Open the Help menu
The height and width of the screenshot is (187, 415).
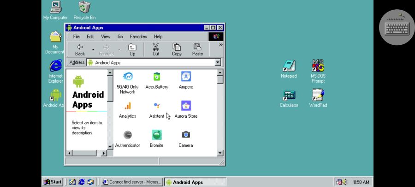[x=158, y=36]
